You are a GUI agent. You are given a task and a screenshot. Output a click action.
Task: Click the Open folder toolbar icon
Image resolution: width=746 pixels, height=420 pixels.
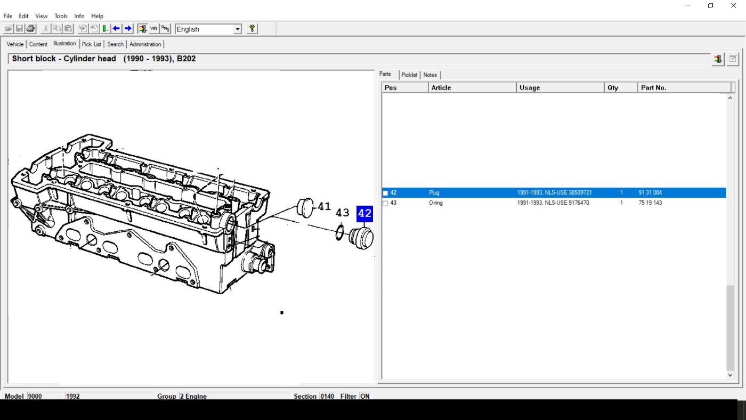(9, 29)
